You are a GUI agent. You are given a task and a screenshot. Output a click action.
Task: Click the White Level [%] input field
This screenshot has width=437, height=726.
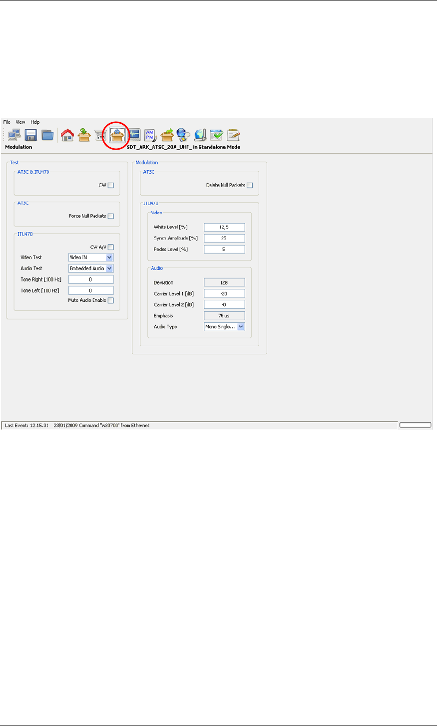click(x=225, y=227)
